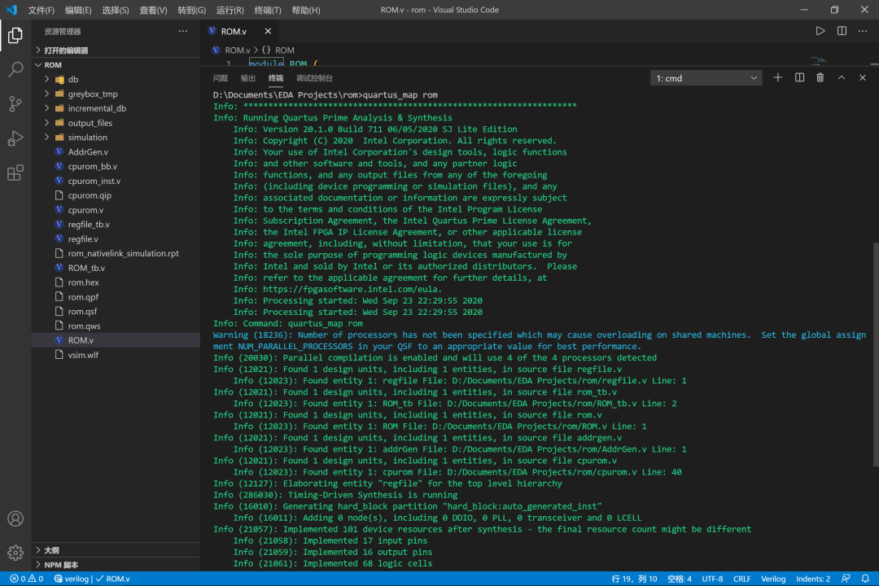Toggle notifications bell in status bar
This screenshot has height=586, width=879.
(865, 579)
